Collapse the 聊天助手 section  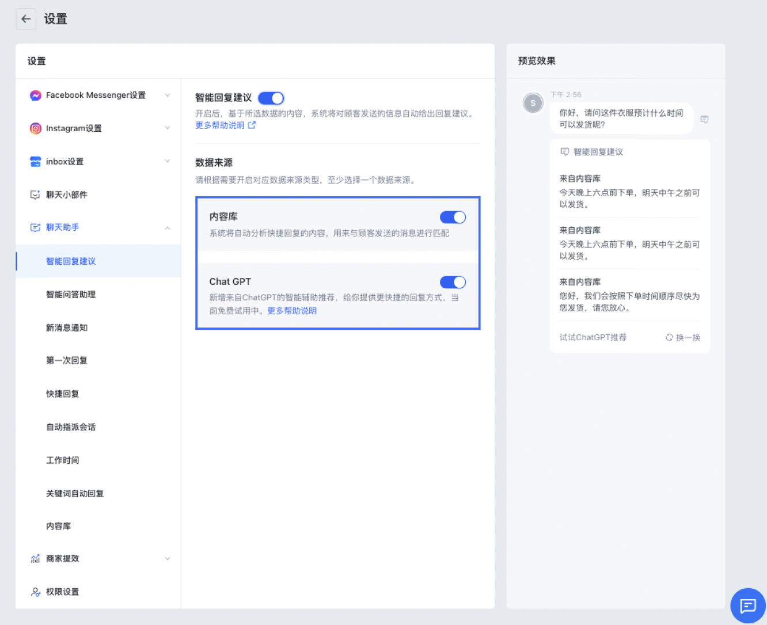(167, 227)
